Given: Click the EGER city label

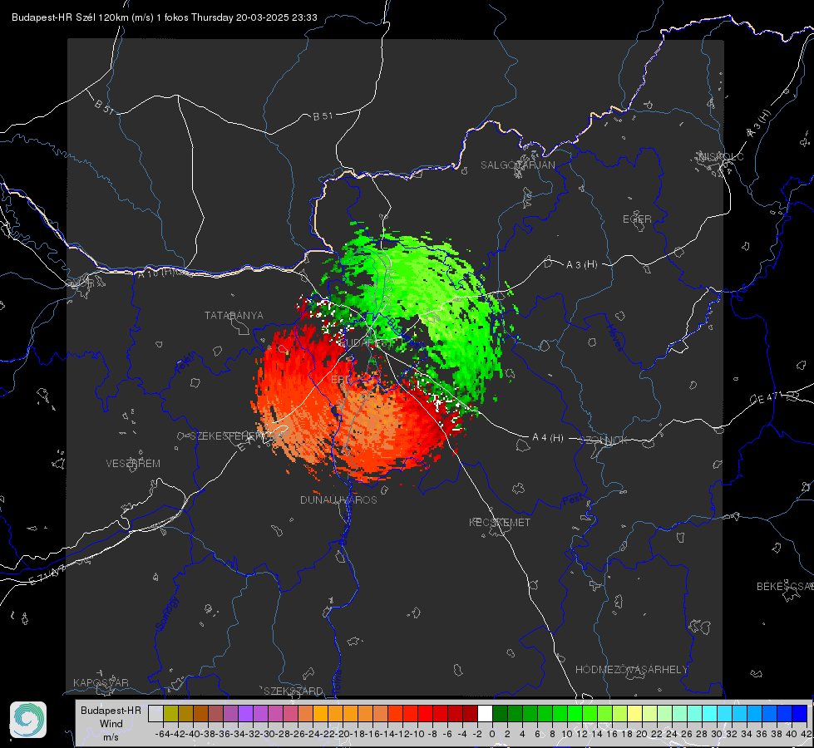Looking at the screenshot, I should (637, 219).
